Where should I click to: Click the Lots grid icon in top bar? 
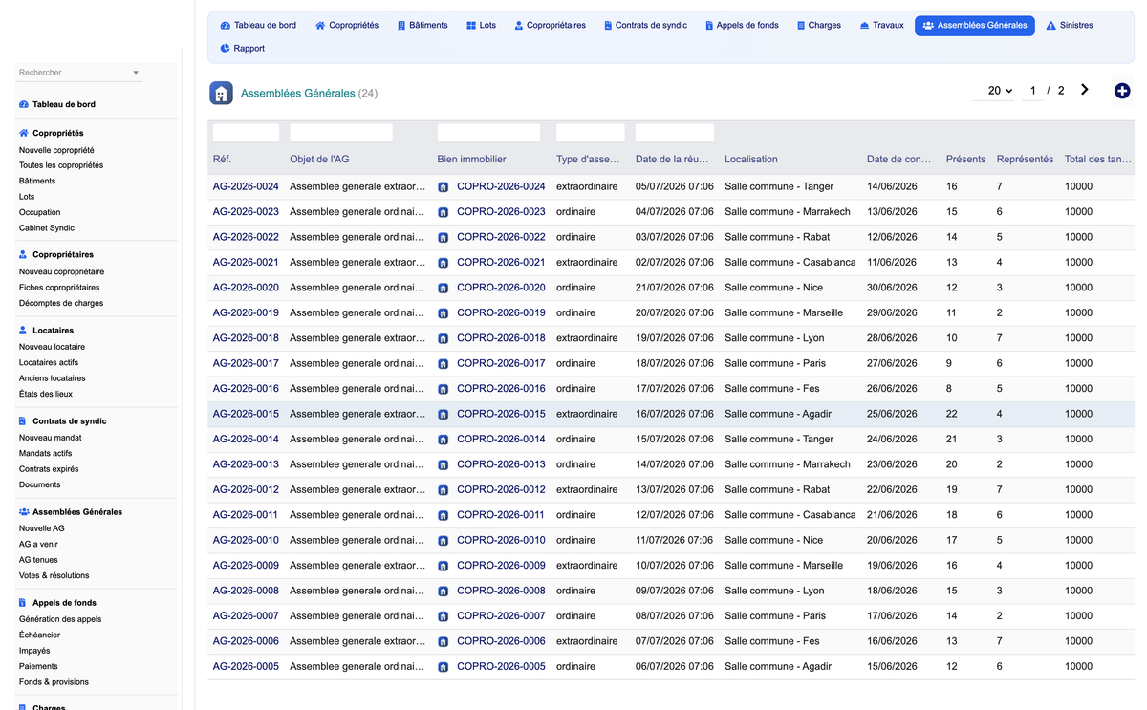(x=471, y=26)
